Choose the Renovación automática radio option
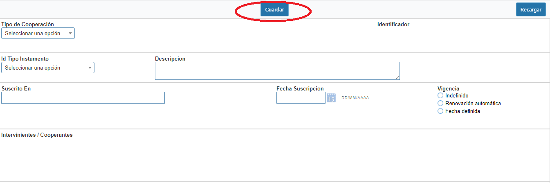The image size is (550, 183). coord(440,104)
